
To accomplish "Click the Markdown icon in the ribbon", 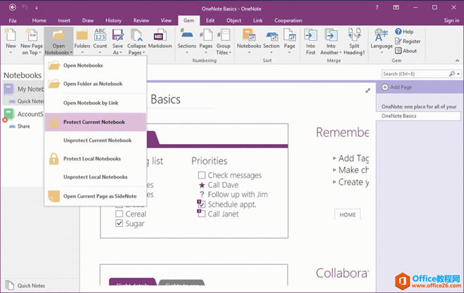I will point(158,38).
